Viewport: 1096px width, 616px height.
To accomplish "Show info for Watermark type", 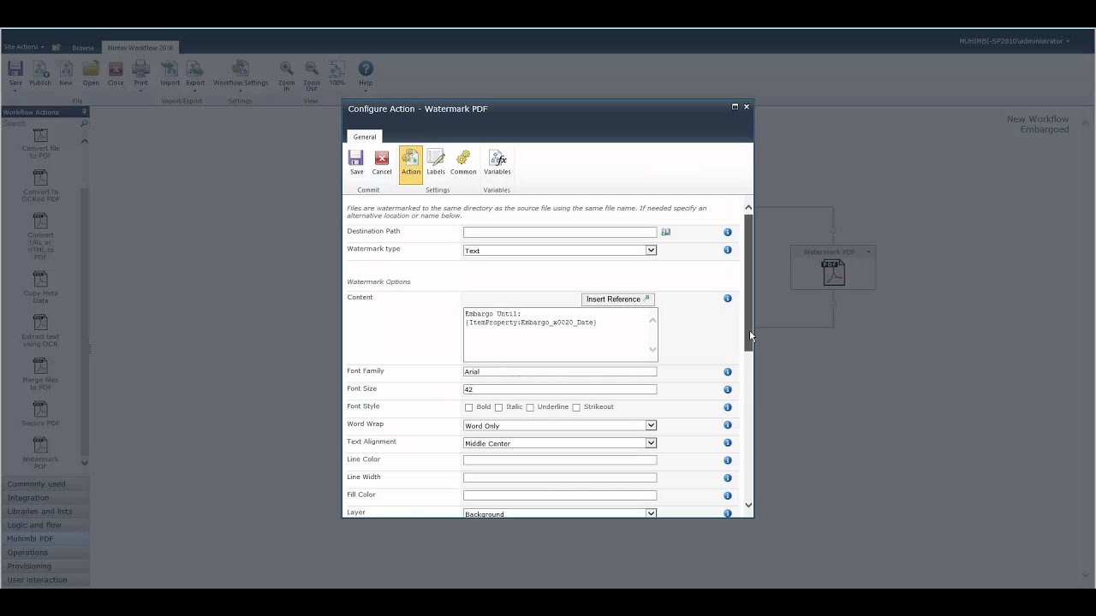I will point(728,250).
